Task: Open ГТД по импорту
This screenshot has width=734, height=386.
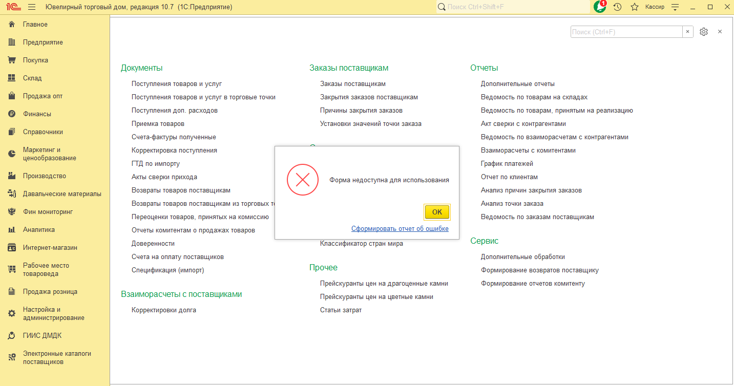Action: (156, 164)
